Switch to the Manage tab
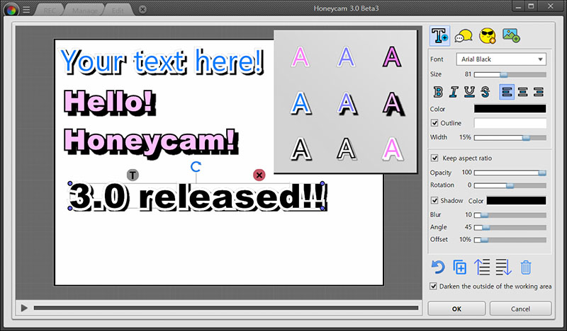This screenshot has width=567, height=331. pos(84,11)
